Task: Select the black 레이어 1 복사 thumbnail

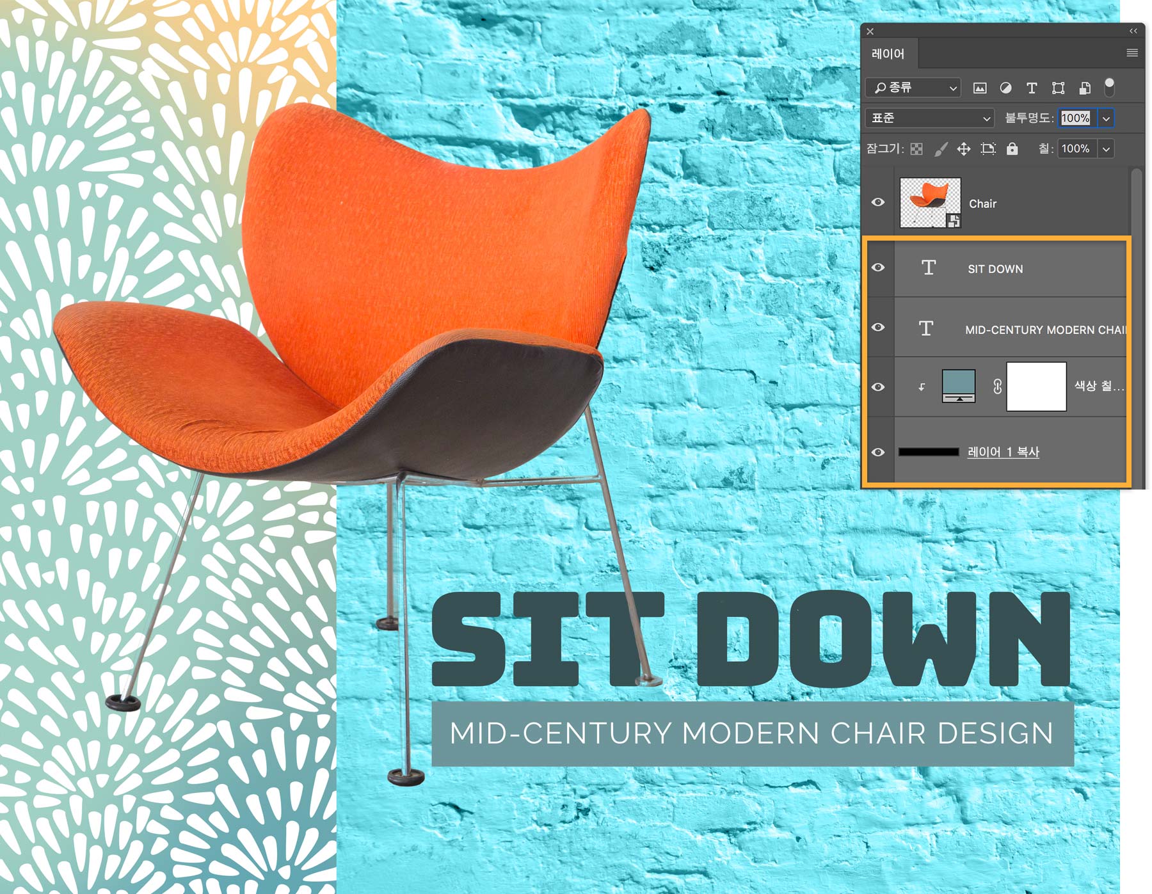Action: click(x=929, y=452)
